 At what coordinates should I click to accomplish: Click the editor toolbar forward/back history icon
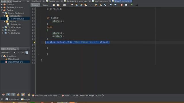(58, 5)
